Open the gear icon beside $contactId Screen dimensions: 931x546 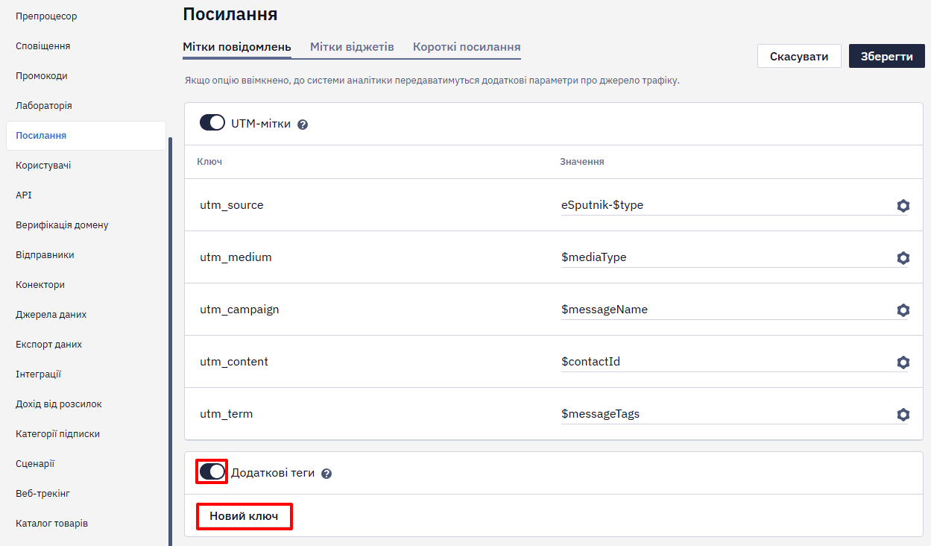click(903, 363)
